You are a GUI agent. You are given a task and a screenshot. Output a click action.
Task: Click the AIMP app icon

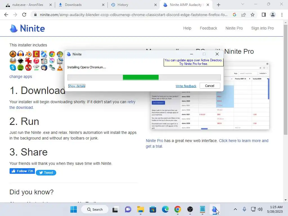13,54
